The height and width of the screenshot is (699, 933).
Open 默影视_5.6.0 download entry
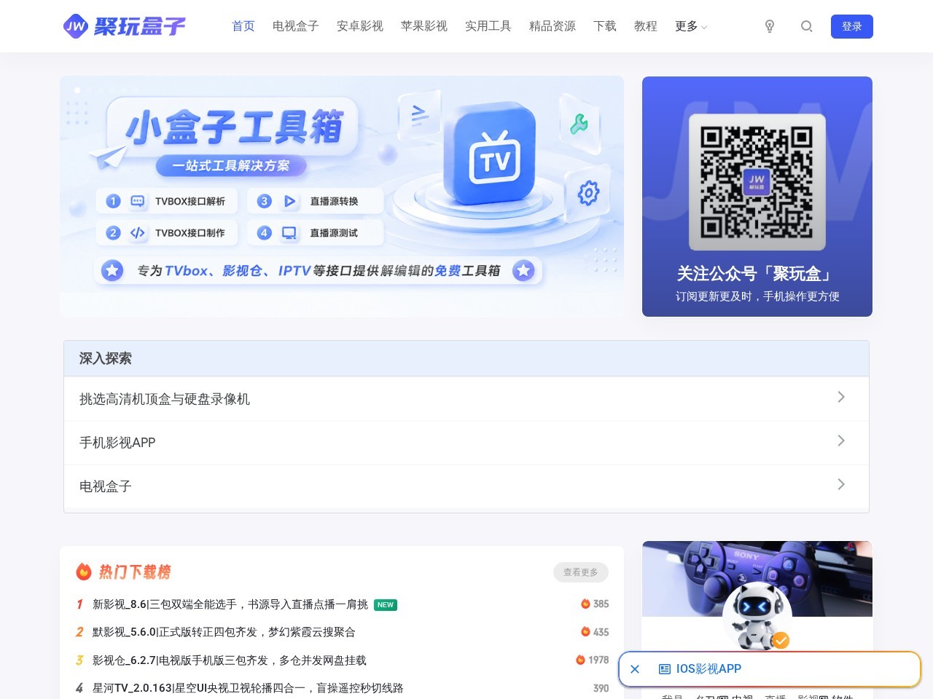pyautogui.click(x=224, y=632)
